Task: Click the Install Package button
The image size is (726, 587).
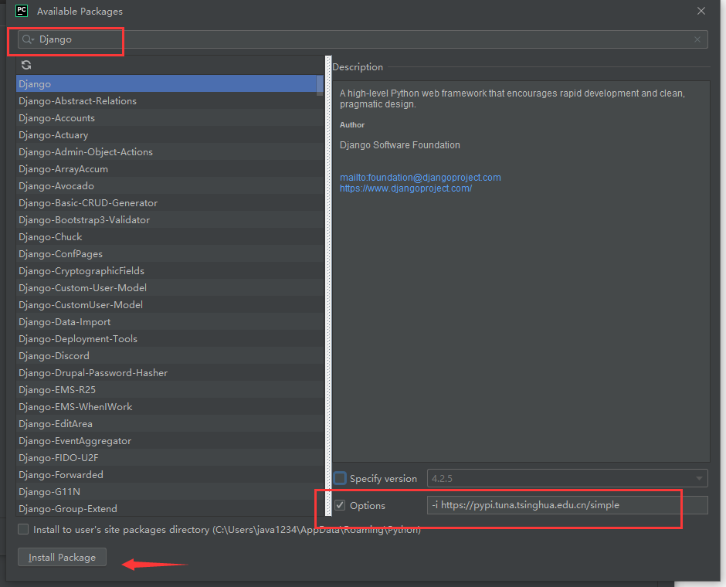Action: tap(62, 558)
